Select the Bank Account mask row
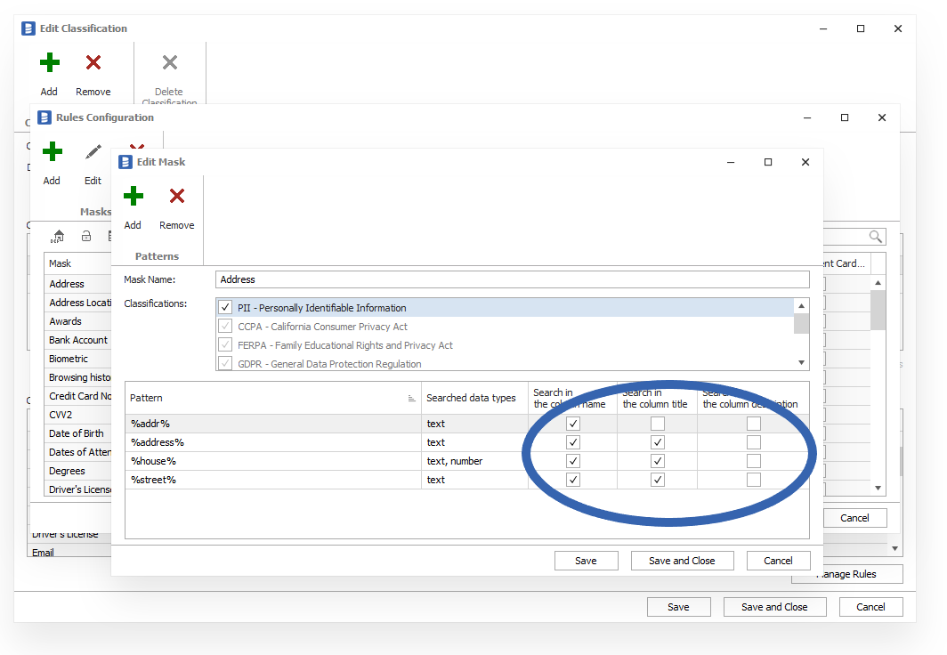The height and width of the screenshot is (655, 947). point(78,340)
